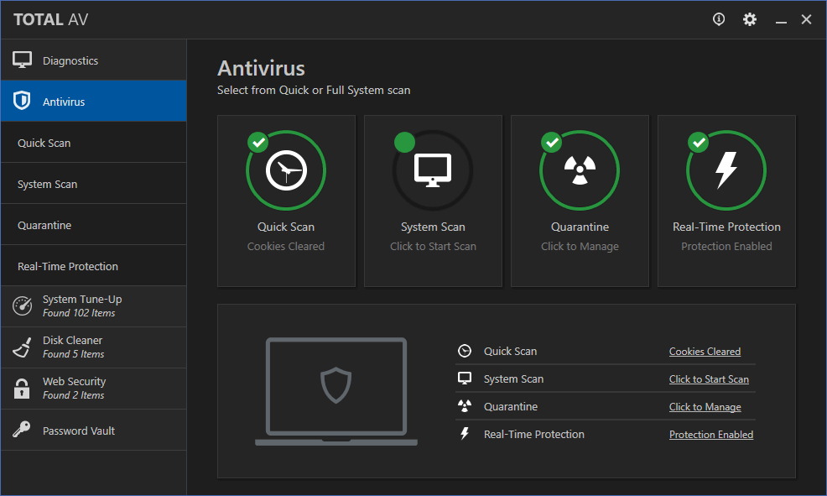Click the Web Security padlock icon

pos(22,389)
